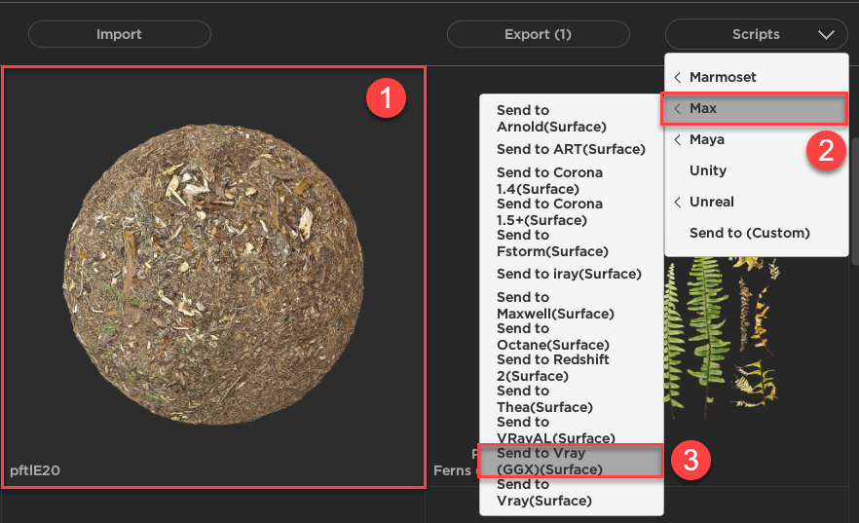
Task: Select Send to ART(Surface)
Action: pyautogui.click(x=571, y=149)
